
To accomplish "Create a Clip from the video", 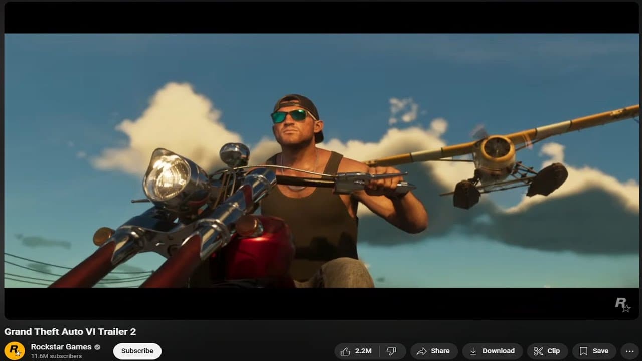I will click(547, 351).
